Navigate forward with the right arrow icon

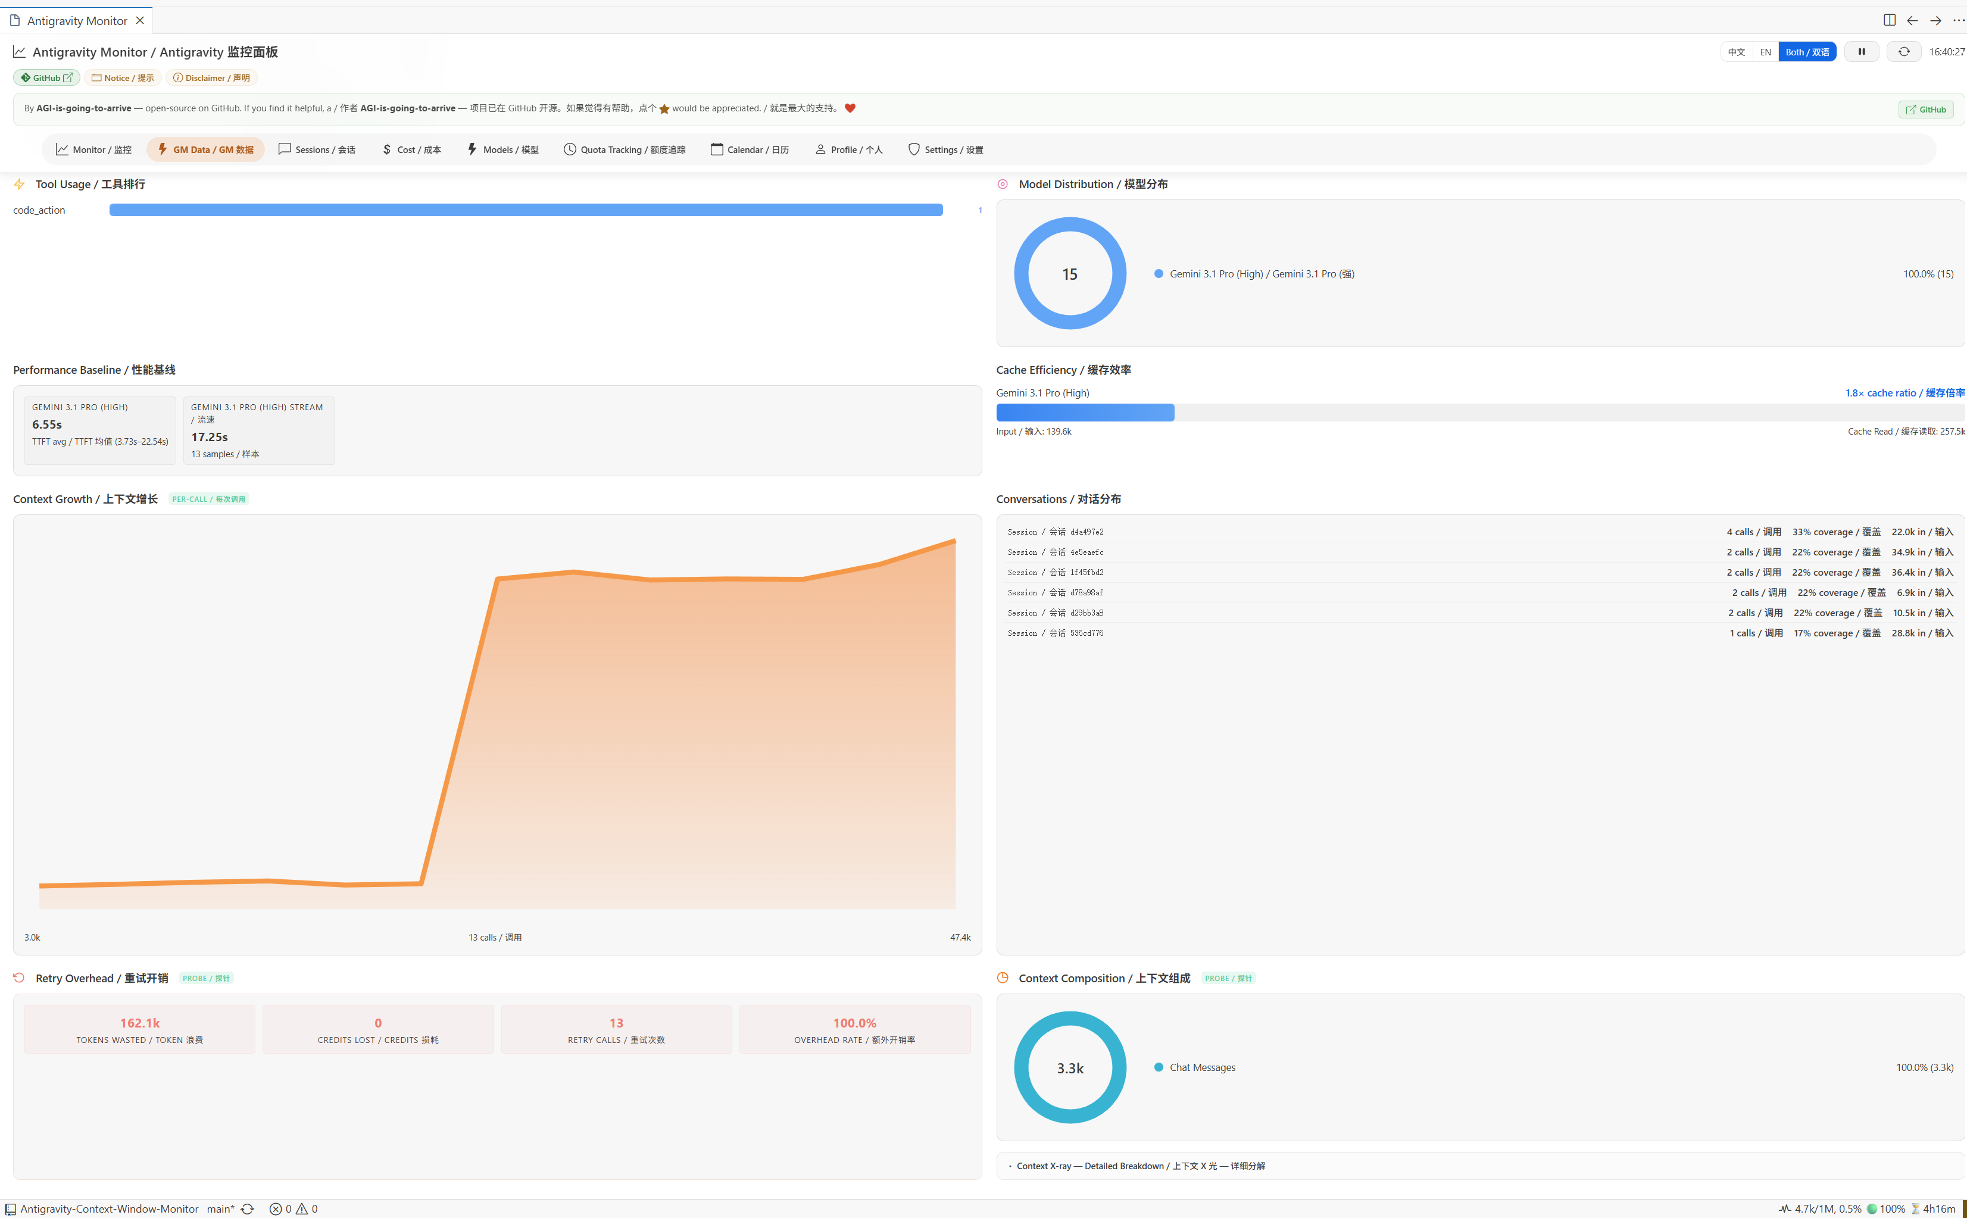pos(1935,20)
